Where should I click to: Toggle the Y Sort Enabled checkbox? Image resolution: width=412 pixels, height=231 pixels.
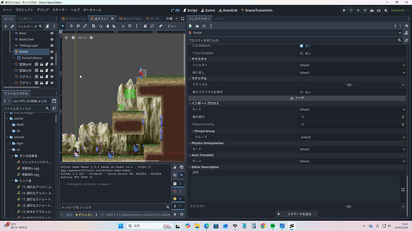(302, 53)
